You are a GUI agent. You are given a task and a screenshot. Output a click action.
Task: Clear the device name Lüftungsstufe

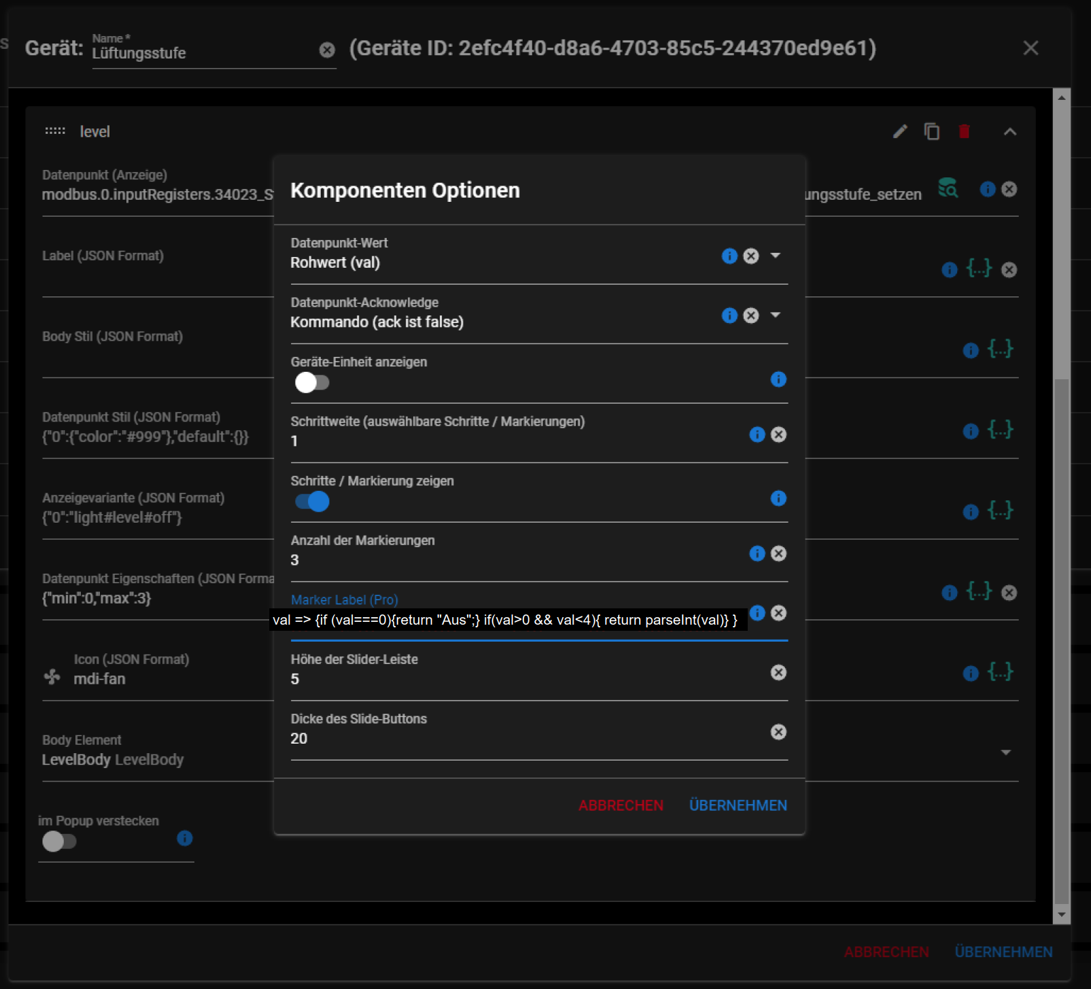(x=327, y=50)
